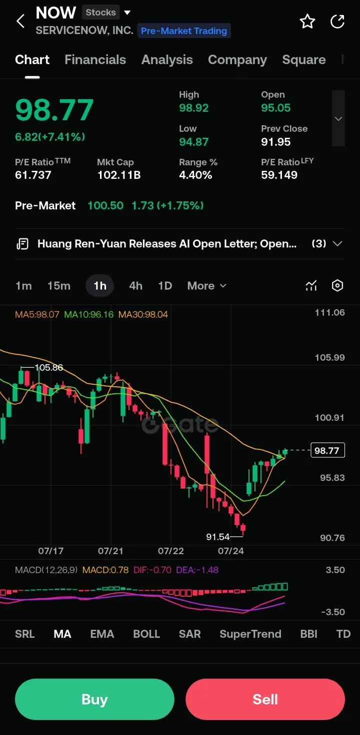Viewport: 360px width, 735px height.
Task: Enable the TD indicator
Action: coord(343,634)
